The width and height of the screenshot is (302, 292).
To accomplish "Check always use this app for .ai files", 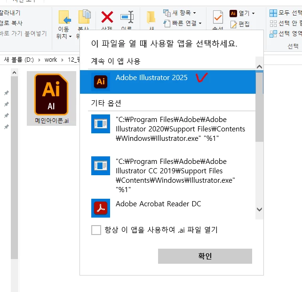I will tap(96, 230).
